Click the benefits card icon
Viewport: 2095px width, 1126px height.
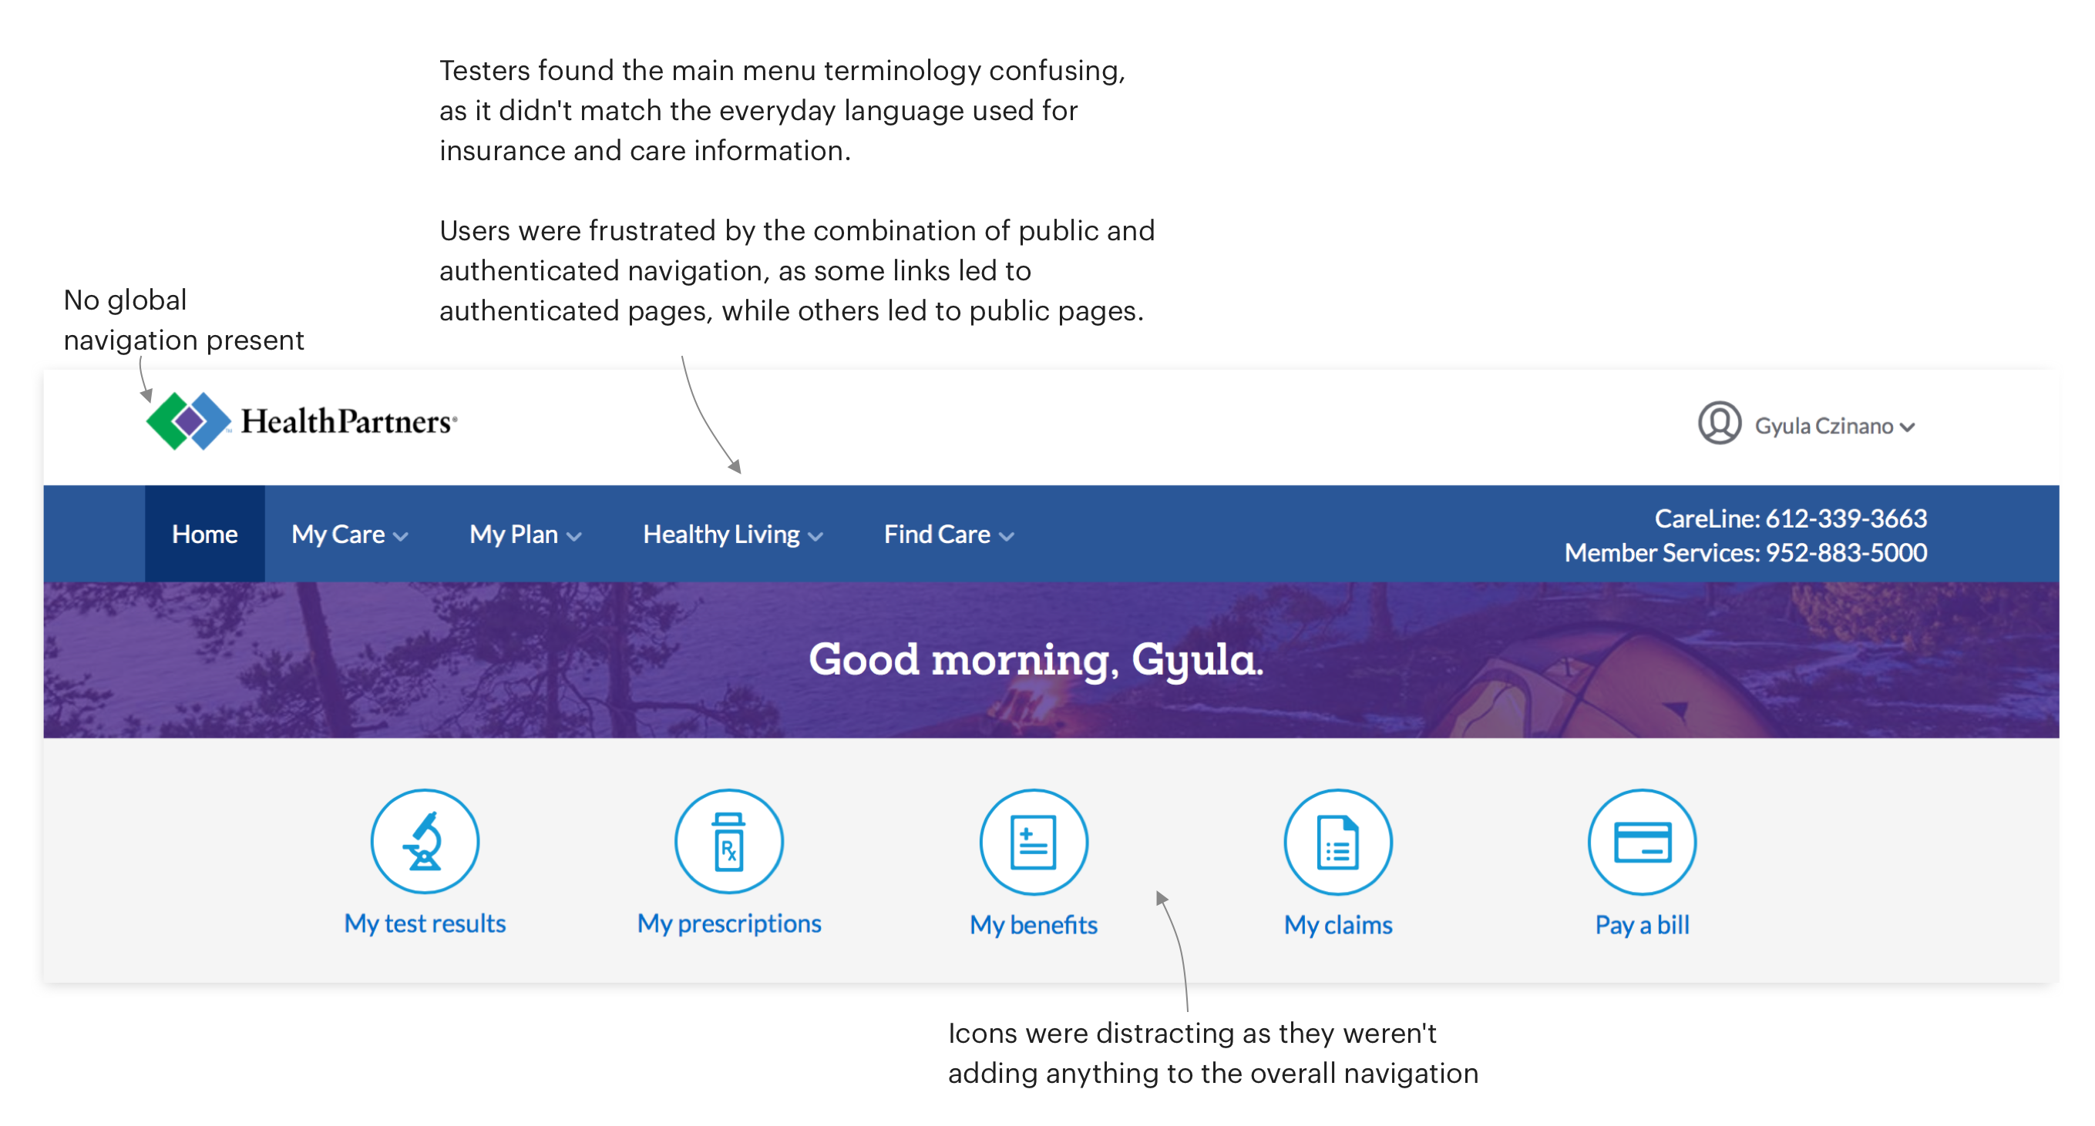point(1033,842)
